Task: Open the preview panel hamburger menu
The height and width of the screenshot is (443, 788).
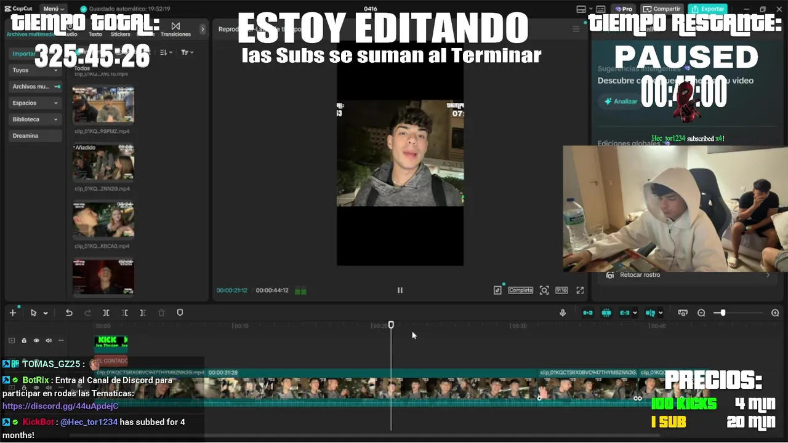Action: (x=576, y=29)
